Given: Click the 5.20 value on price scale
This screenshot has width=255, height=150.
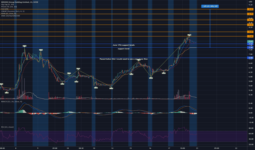Looking at the screenshot, I should [x=250, y=95].
